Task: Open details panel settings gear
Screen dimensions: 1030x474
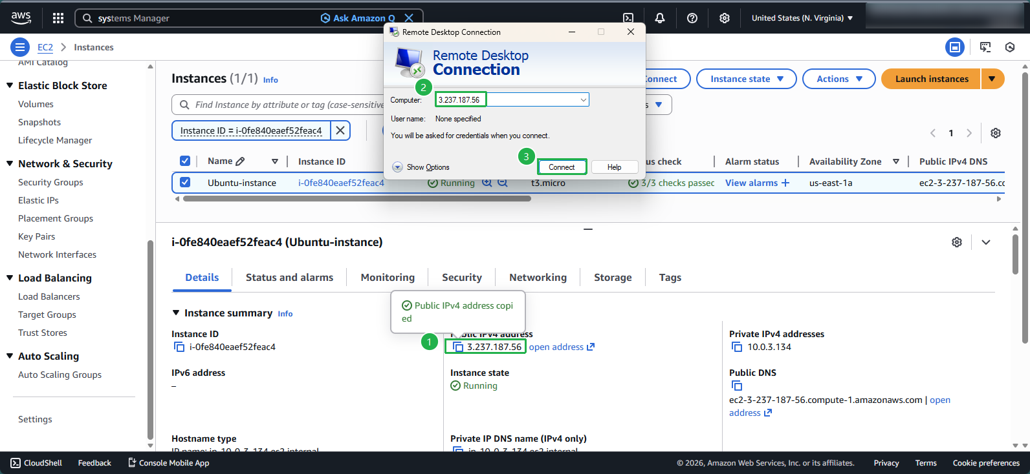Action: pyautogui.click(x=957, y=242)
